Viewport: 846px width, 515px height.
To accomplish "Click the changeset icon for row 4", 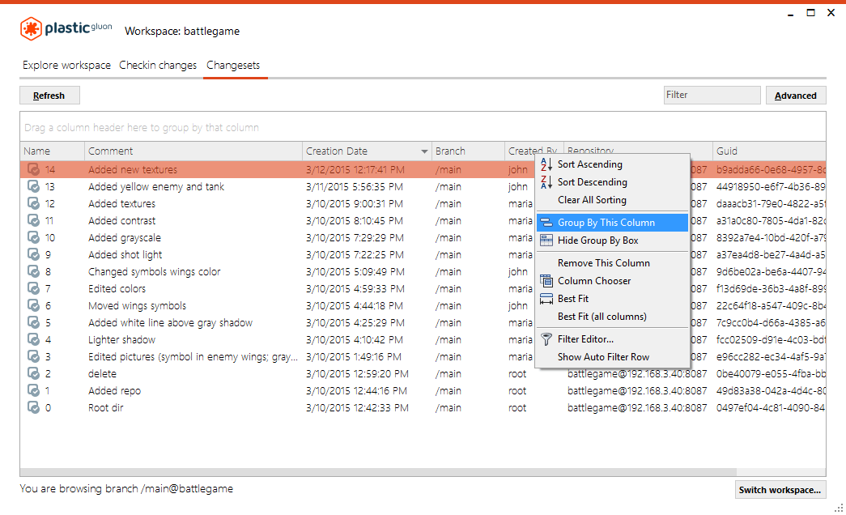I will pyautogui.click(x=33, y=339).
